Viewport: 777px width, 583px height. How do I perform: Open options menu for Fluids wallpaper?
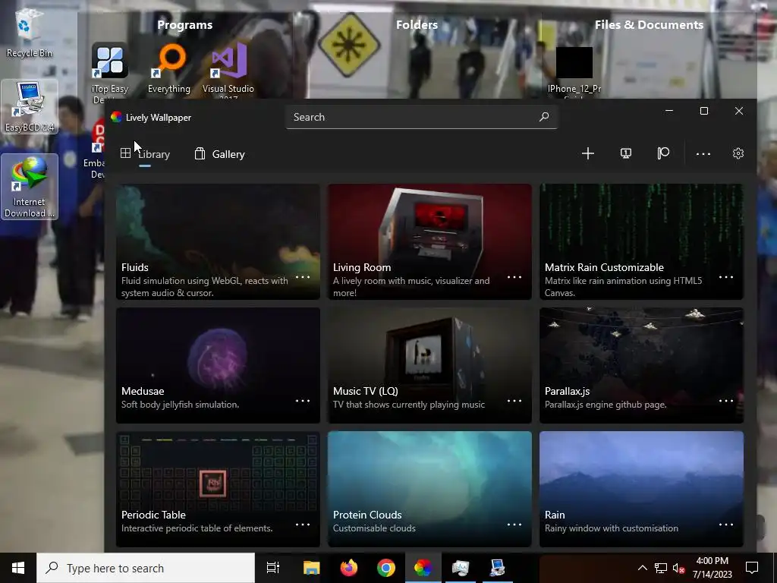click(303, 277)
